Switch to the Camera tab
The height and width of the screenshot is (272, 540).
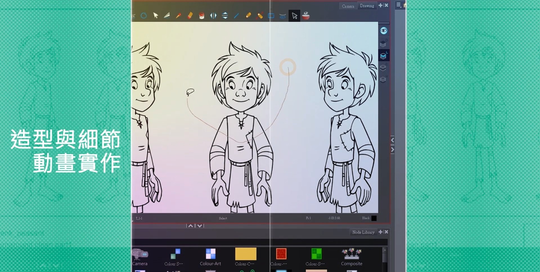[x=348, y=6]
